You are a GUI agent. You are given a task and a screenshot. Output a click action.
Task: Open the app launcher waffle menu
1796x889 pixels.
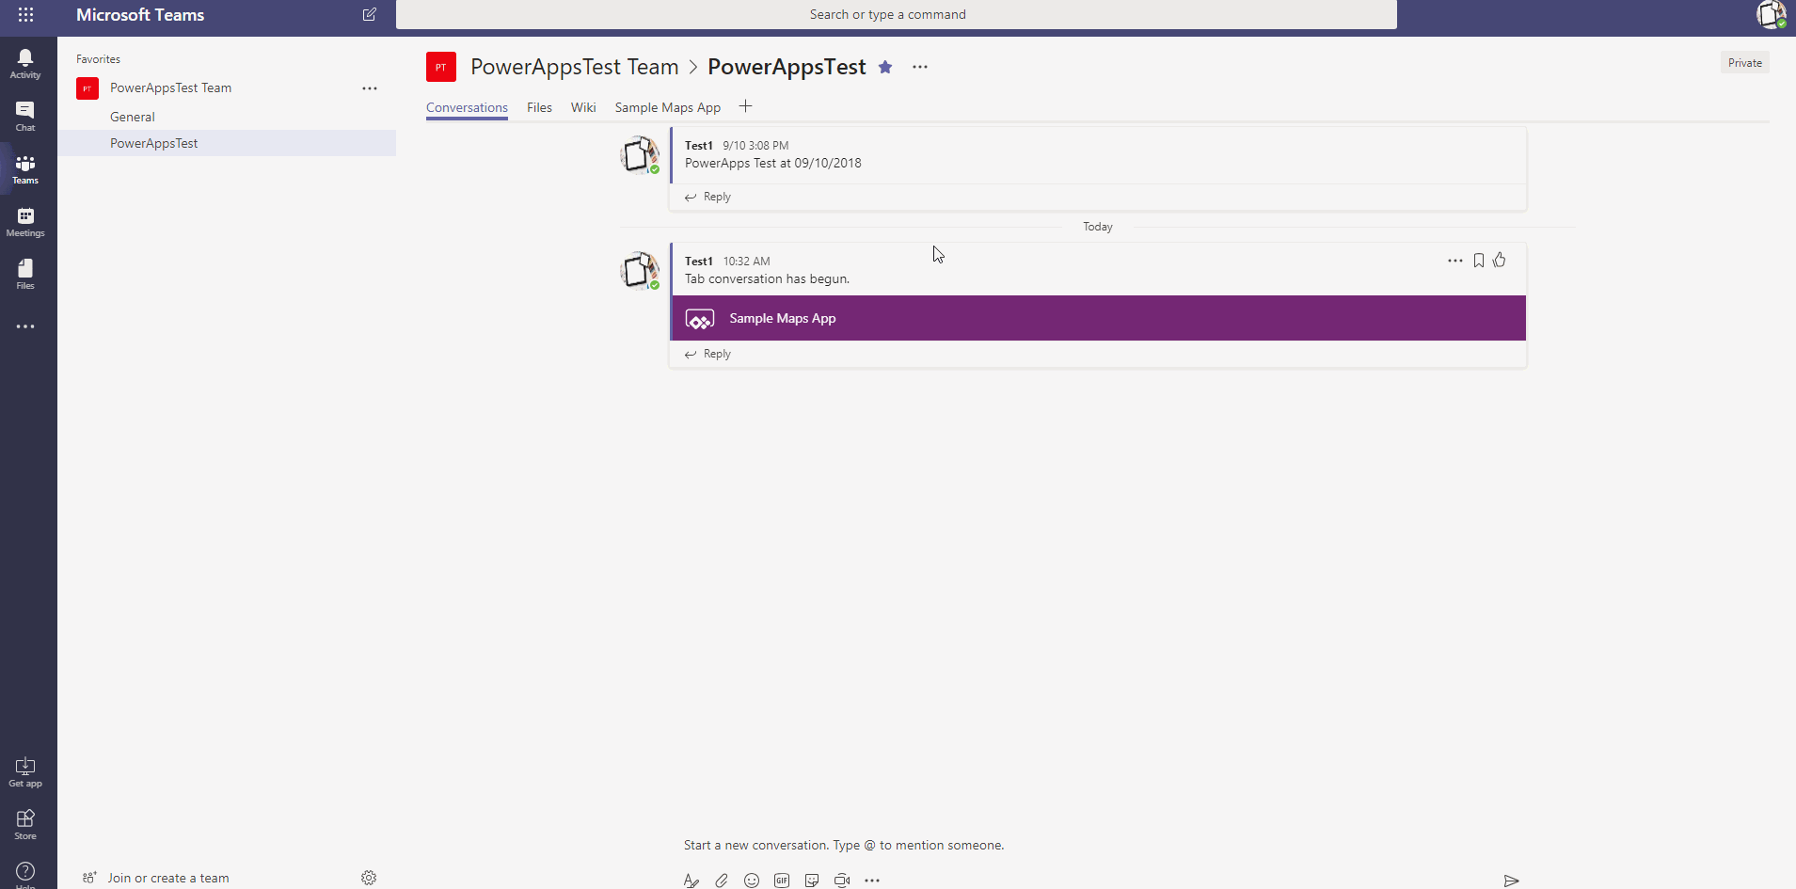tap(25, 14)
